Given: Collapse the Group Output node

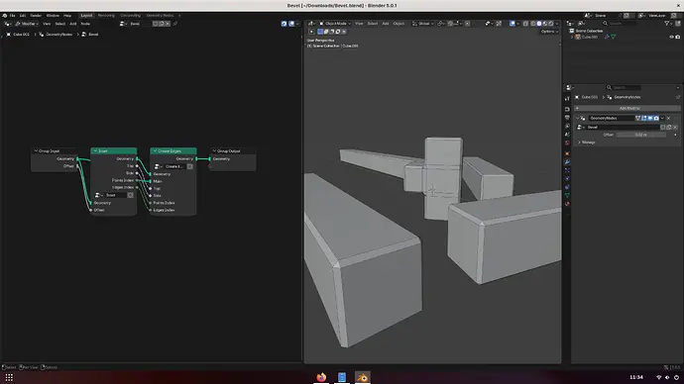Looking at the screenshot, I should [x=214, y=150].
